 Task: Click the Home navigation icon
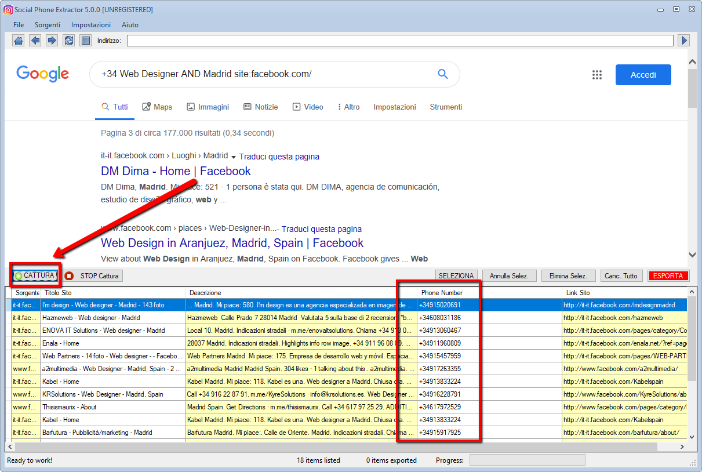[x=18, y=39]
